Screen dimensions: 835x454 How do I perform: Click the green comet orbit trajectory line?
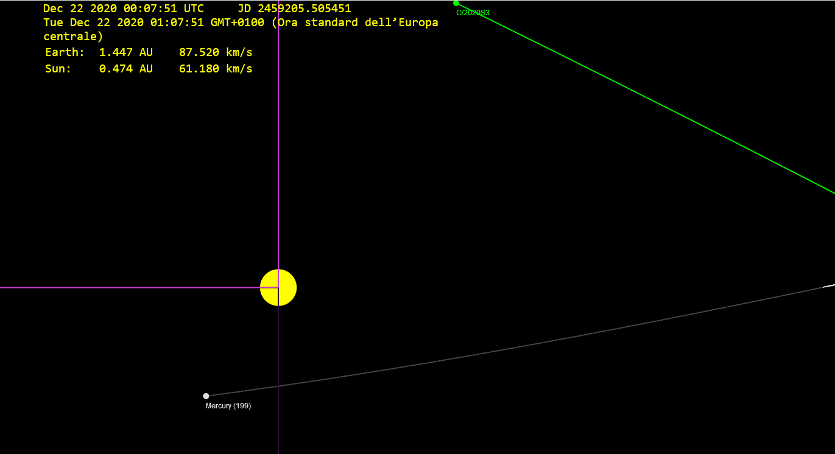[646, 98]
